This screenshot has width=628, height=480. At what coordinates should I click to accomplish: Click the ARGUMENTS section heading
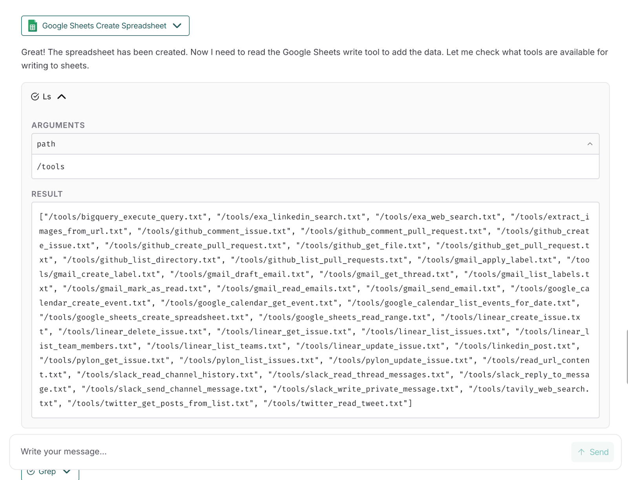click(x=58, y=125)
